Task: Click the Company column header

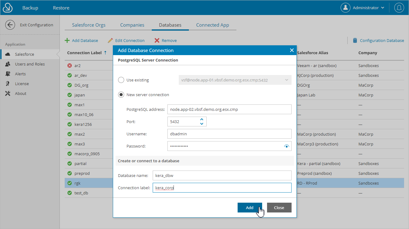Action: [368, 53]
